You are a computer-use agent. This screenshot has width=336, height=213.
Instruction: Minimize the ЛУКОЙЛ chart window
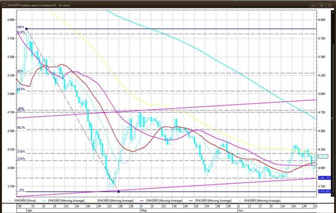[x=313, y=5]
